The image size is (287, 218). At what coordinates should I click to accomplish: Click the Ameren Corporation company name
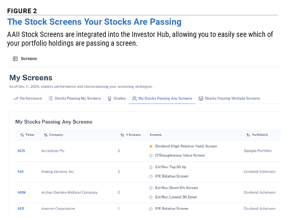point(58,209)
